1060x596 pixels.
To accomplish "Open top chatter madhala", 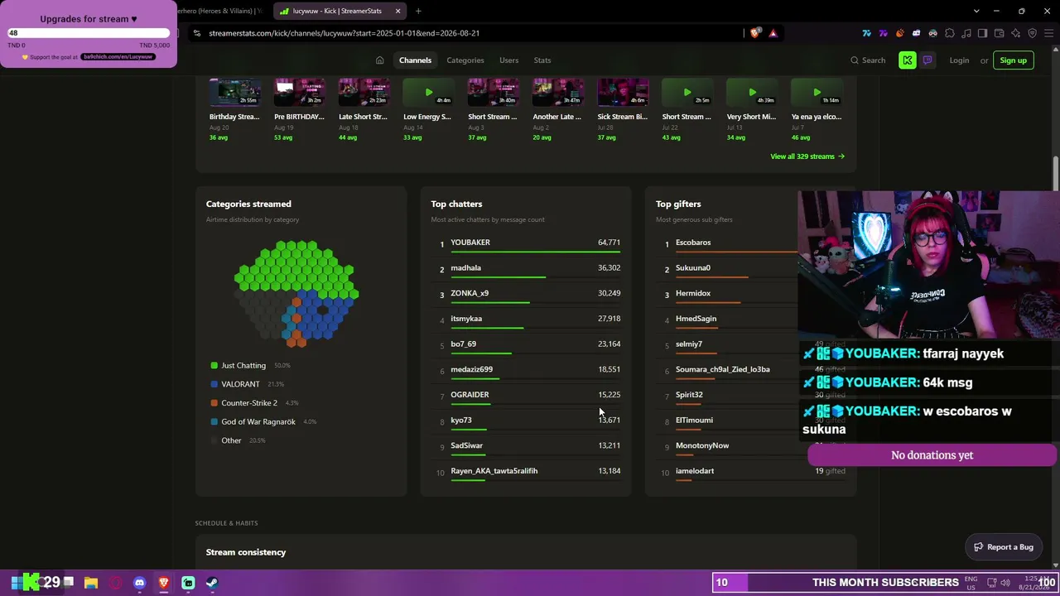I will [x=465, y=268].
